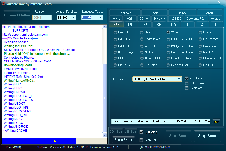Viewport: 226px width, 151px height.
Task: Minimize the Miracle Box window
Action: pyautogui.click(x=210, y=3)
